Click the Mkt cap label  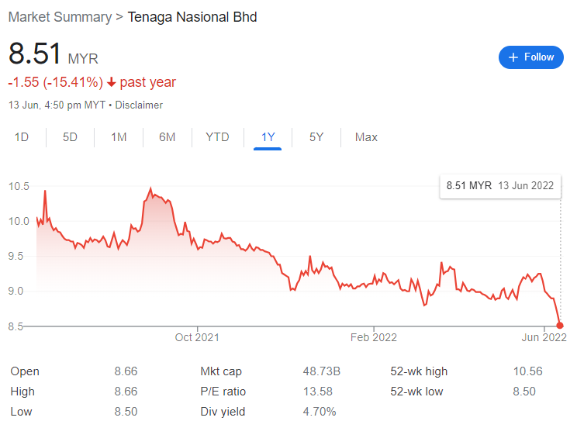(x=221, y=371)
